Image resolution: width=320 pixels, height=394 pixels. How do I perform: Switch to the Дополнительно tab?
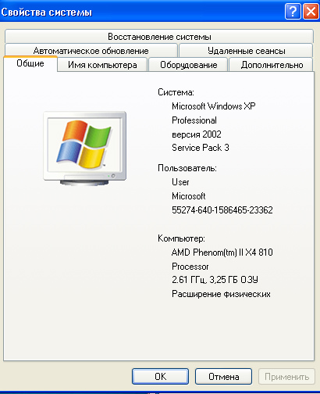272,65
